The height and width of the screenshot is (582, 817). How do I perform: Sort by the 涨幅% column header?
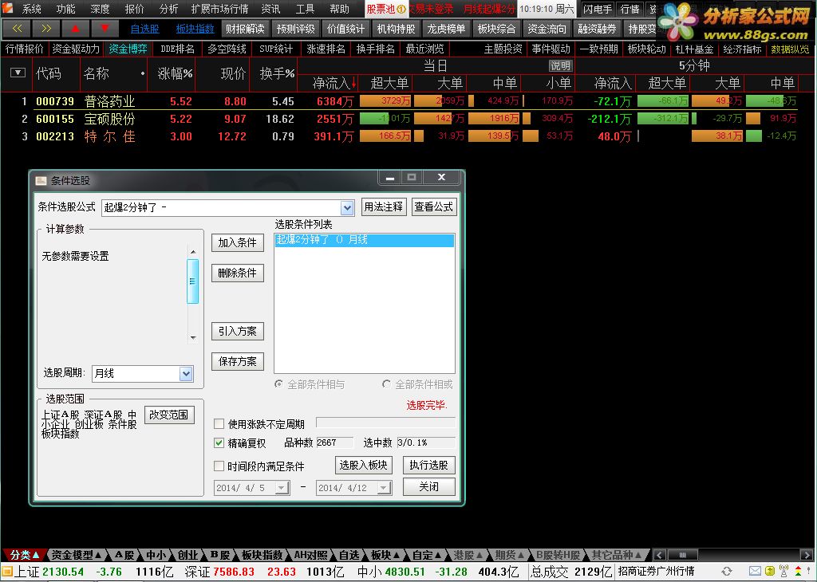(x=175, y=73)
